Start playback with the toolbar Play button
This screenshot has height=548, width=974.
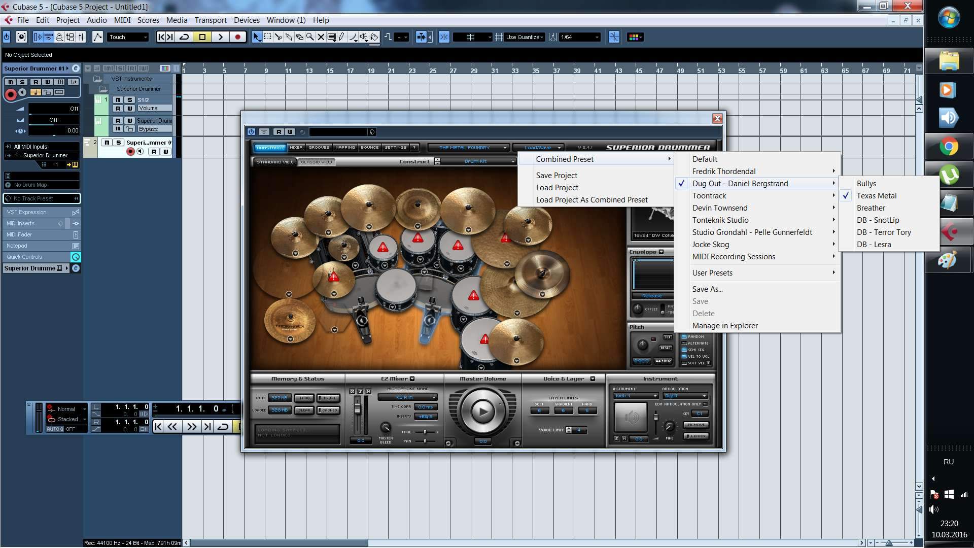pos(220,37)
